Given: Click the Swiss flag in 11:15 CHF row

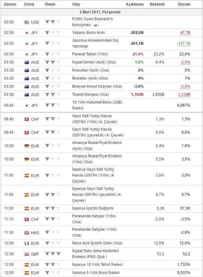Looking at the screenshot, I should coord(27,219).
